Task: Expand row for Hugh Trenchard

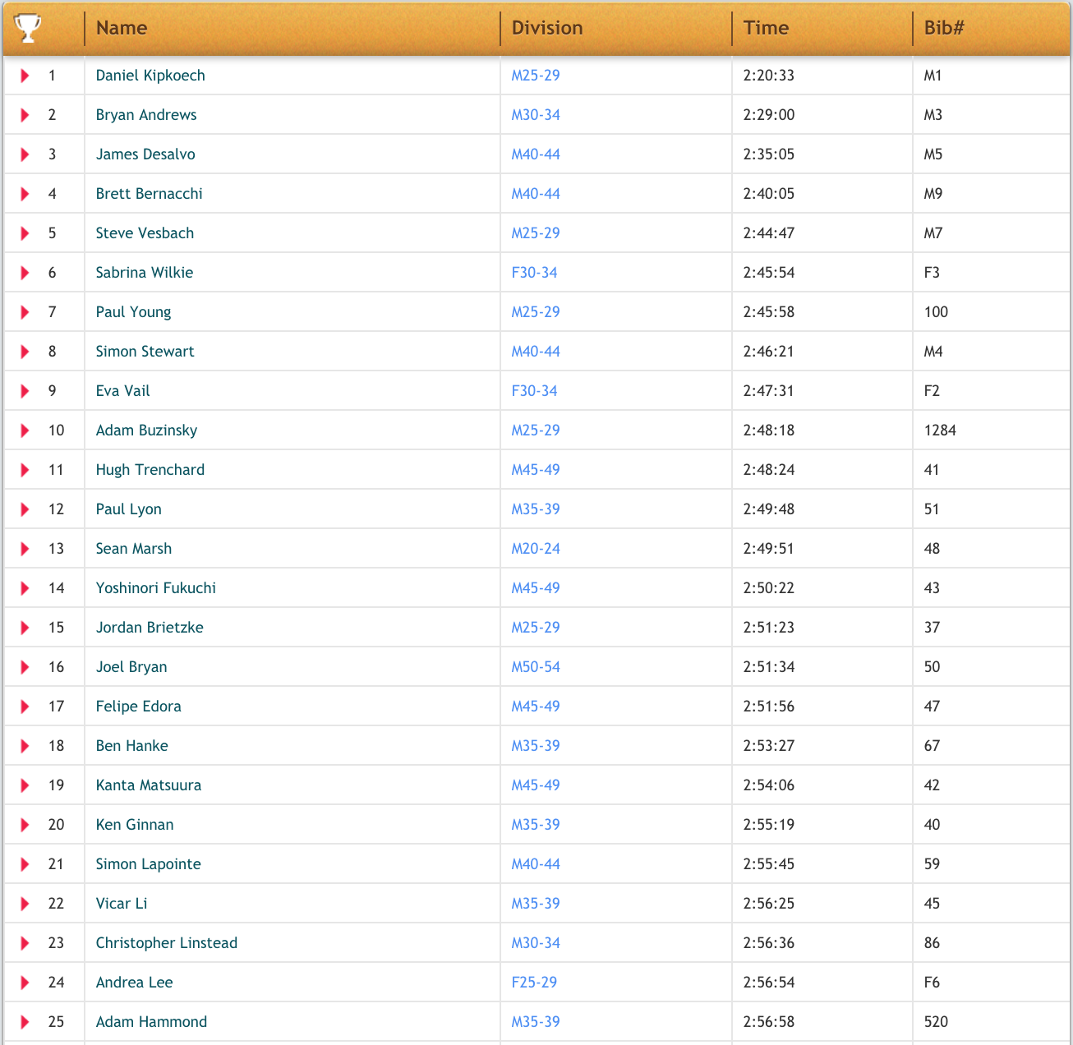Action: [x=25, y=470]
